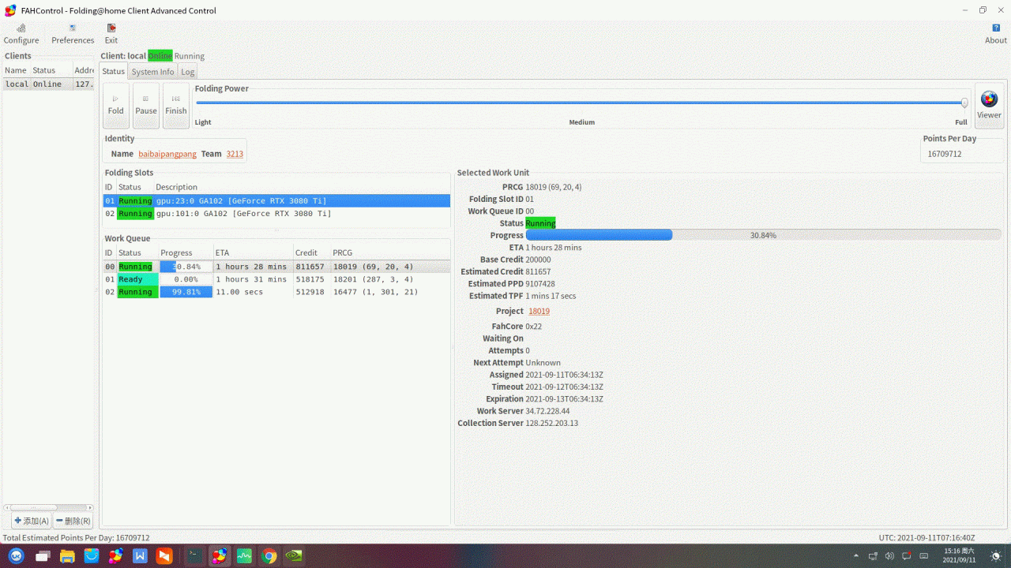Open the app store taskbar icon
Viewport: 1011px width, 568px height.
click(x=92, y=555)
